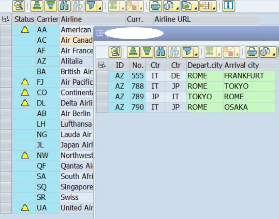279x219 pixels.
Task: Click the FRANKFURT arrival city cell
Action: pyautogui.click(x=249, y=76)
